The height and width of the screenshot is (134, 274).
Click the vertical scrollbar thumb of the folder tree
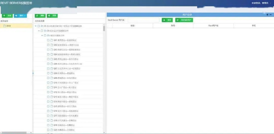[104, 28]
